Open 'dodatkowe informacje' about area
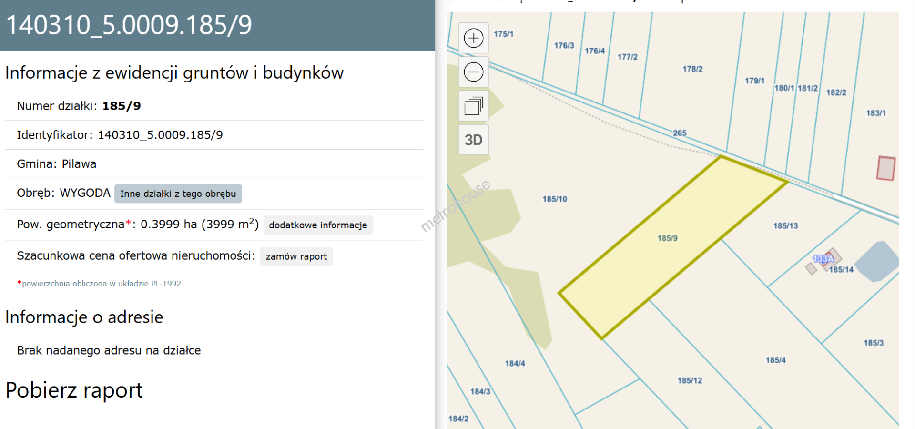 (318, 225)
